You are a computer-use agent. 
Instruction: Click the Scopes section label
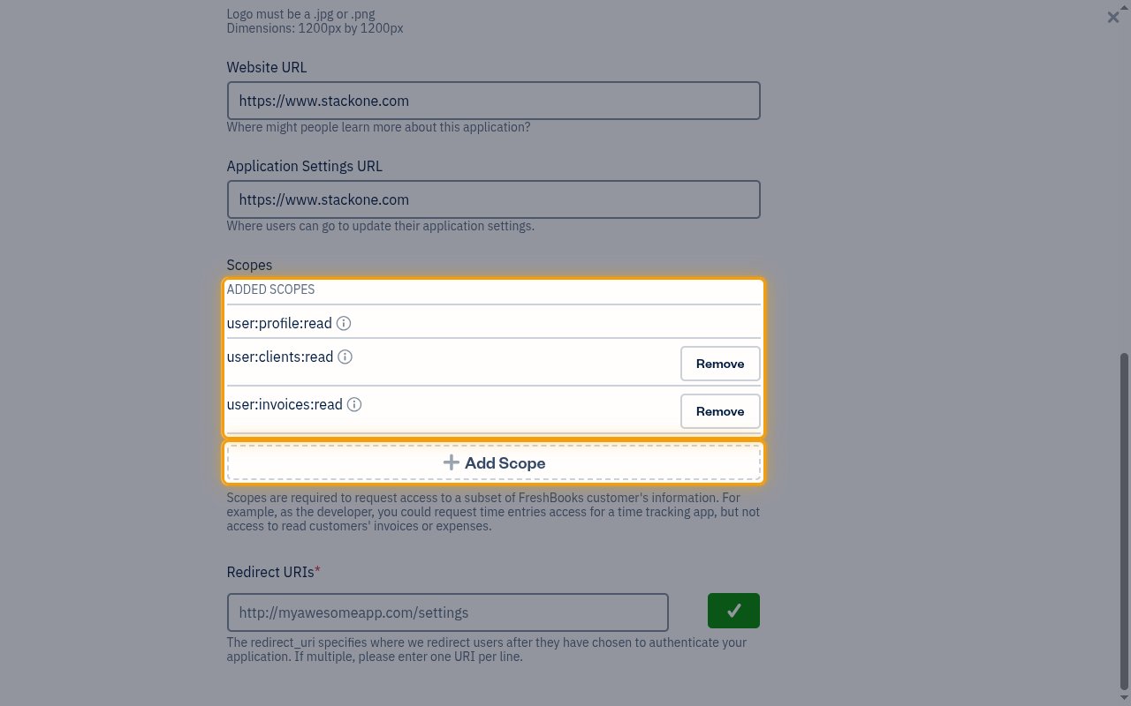point(249,265)
